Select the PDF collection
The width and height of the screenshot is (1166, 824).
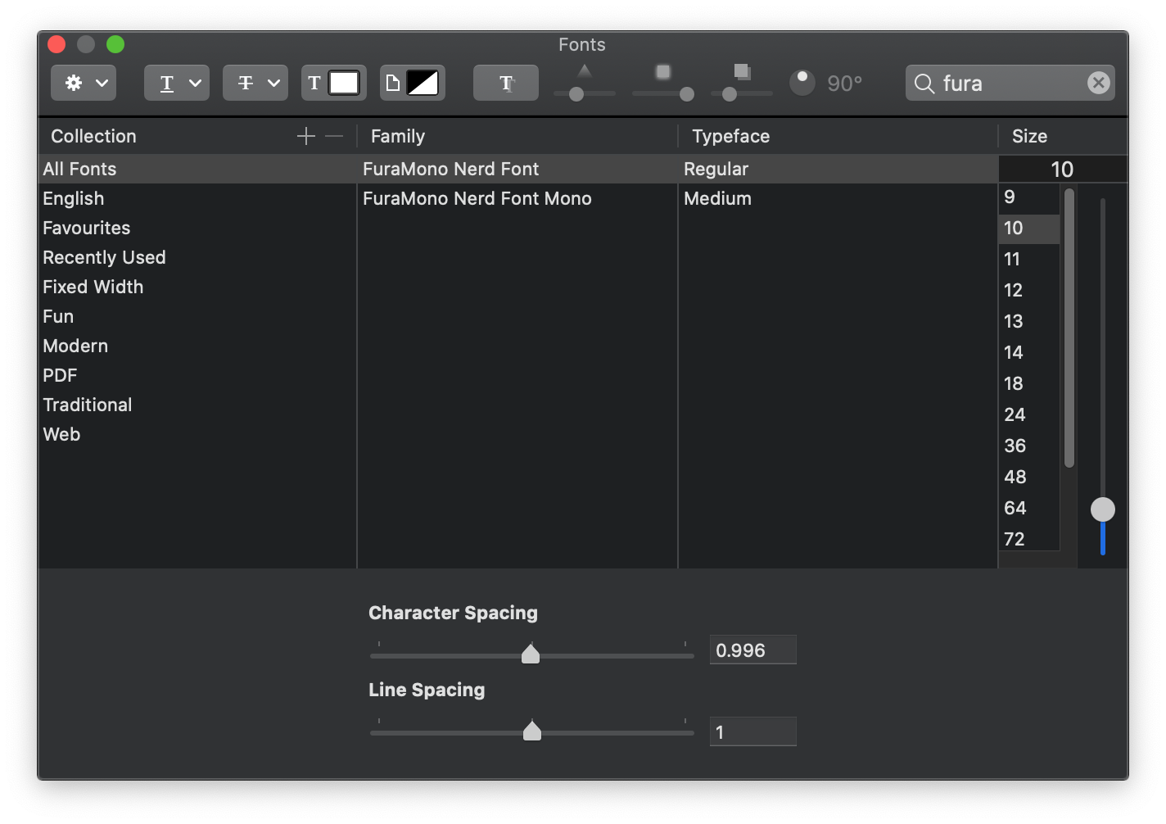click(x=197, y=375)
